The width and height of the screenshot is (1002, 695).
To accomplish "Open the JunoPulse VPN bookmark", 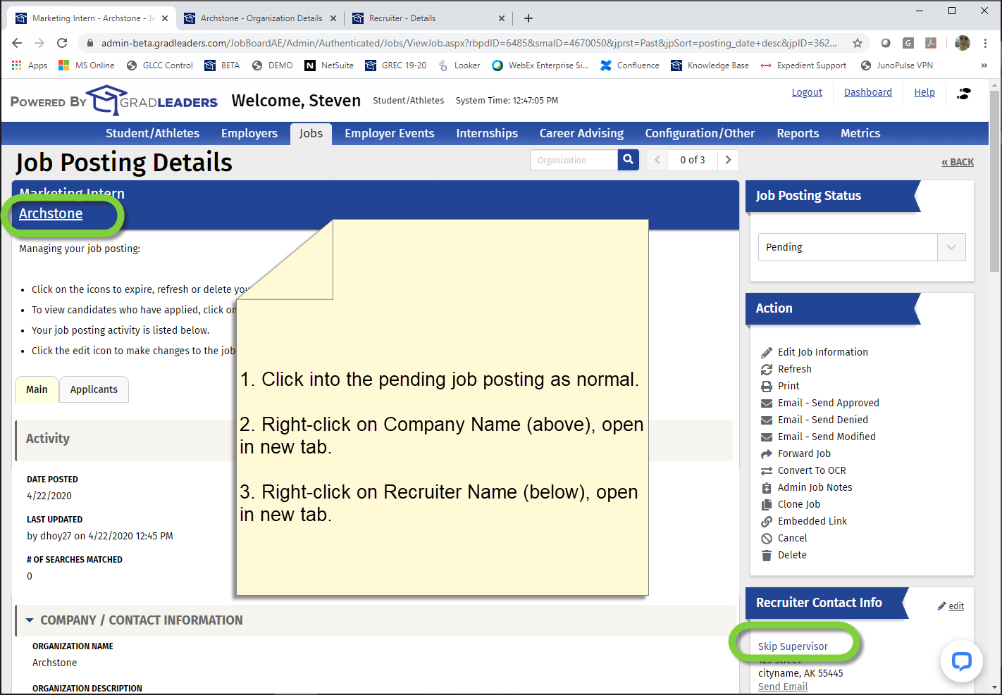I will [x=896, y=65].
